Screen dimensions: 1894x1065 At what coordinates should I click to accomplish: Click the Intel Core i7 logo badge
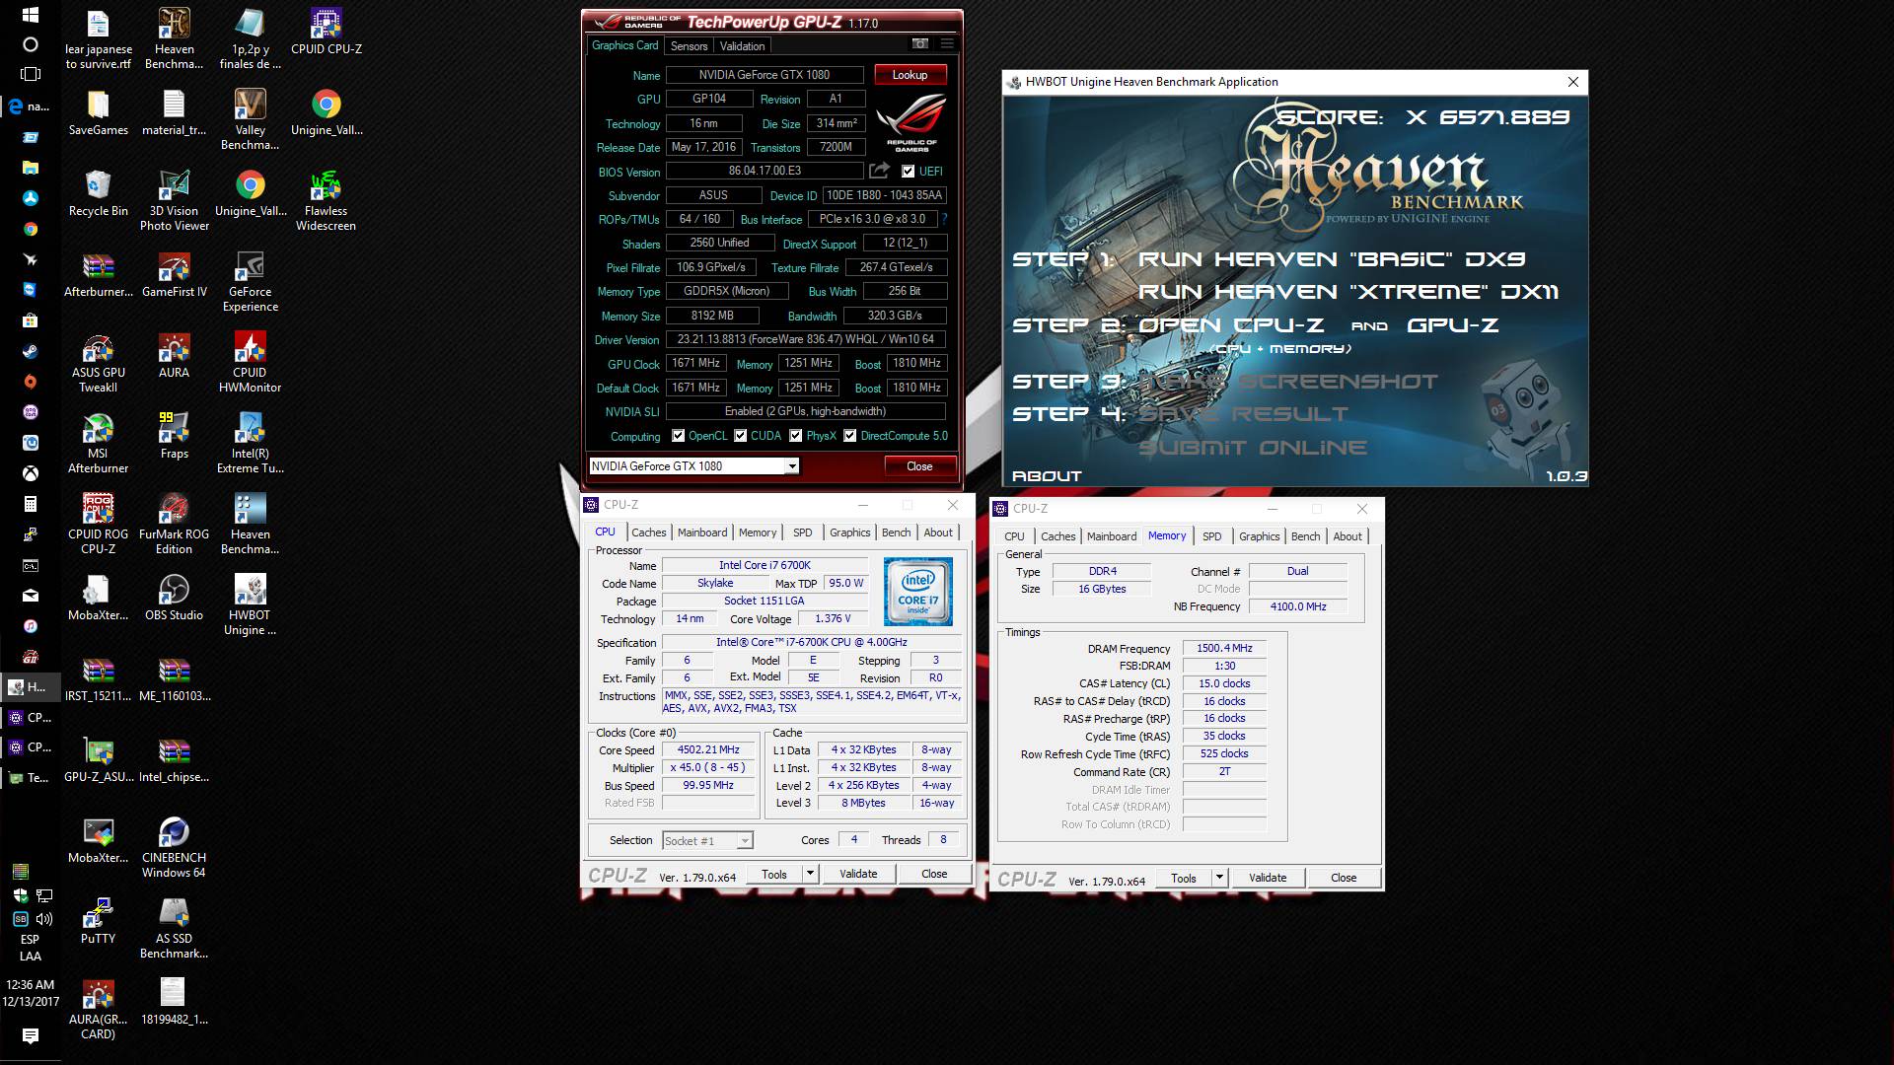point(918,592)
